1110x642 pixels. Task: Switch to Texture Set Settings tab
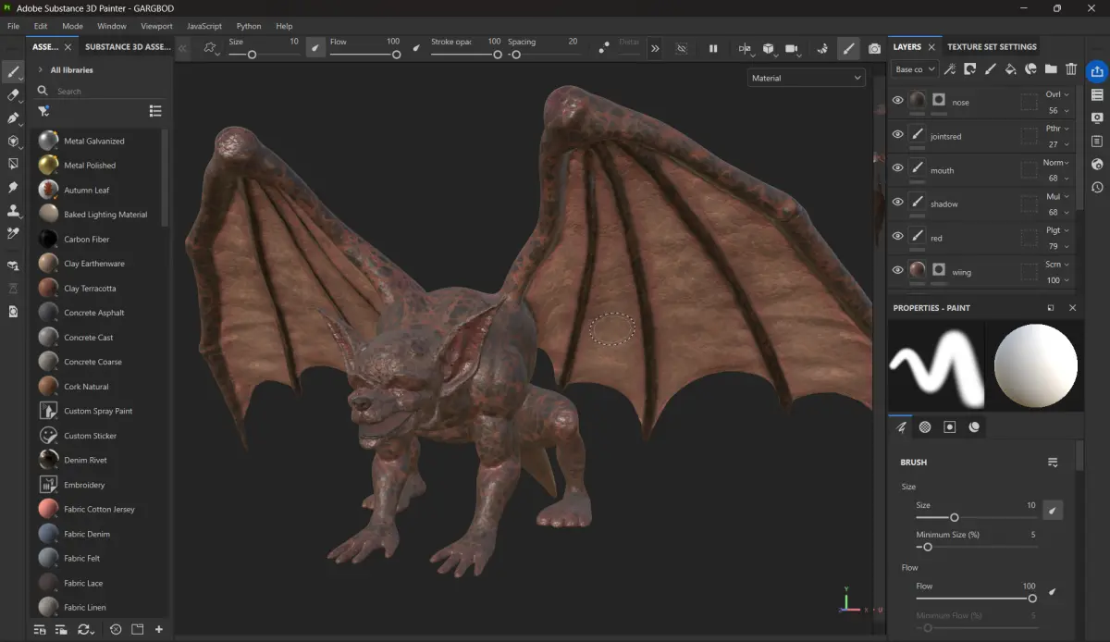[x=992, y=46]
